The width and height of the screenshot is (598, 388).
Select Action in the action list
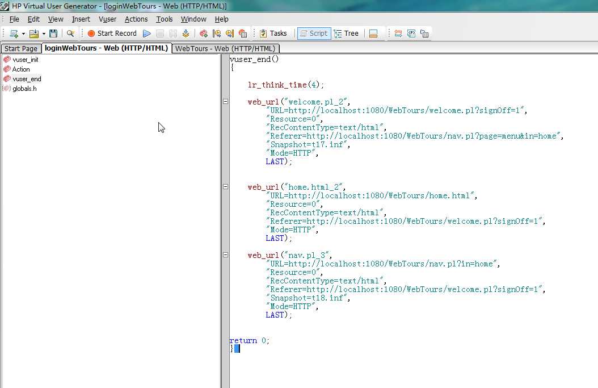click(x=21, y=69)
